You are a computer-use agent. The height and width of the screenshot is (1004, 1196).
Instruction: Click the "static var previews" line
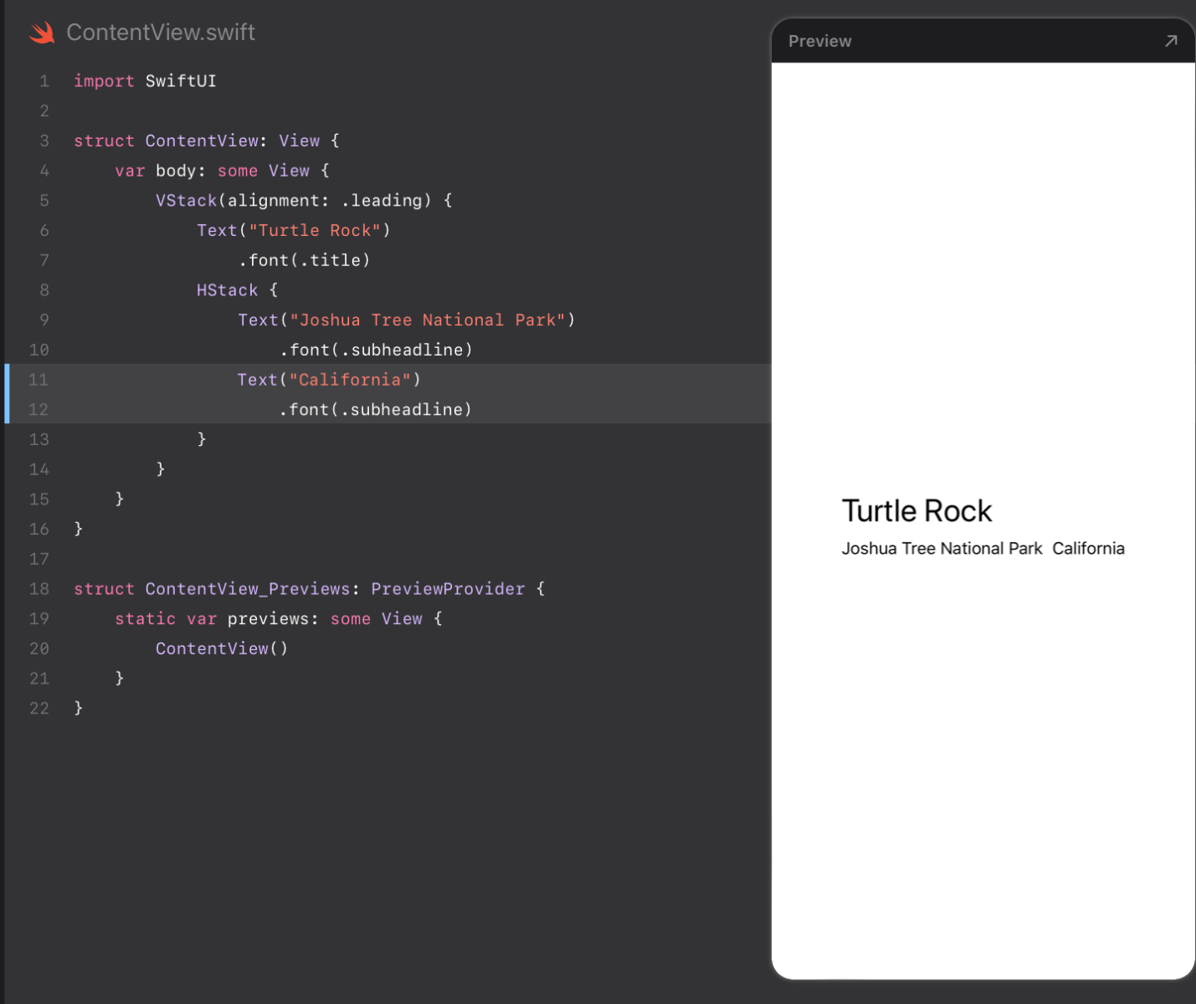click(279, 619)
